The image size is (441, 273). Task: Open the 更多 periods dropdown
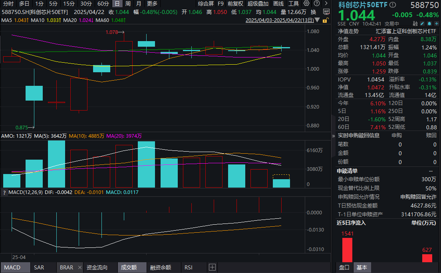click(153, 4)
